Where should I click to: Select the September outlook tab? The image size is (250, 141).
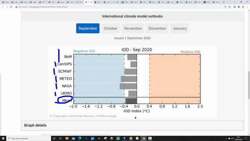point(87,29)
